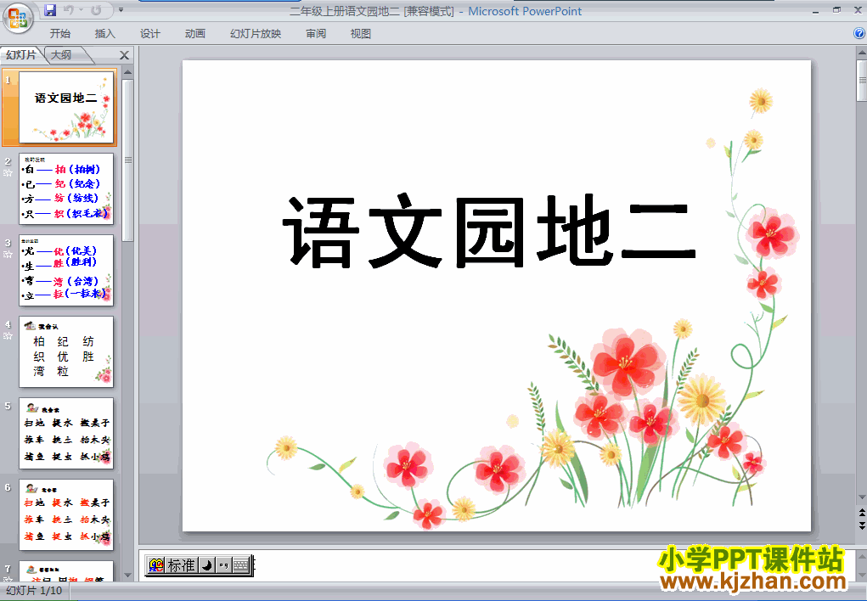Viewport: 867px width, 601px height.
Task: Undo the last action
Action: pyautogui.click(x=69, y=10)
